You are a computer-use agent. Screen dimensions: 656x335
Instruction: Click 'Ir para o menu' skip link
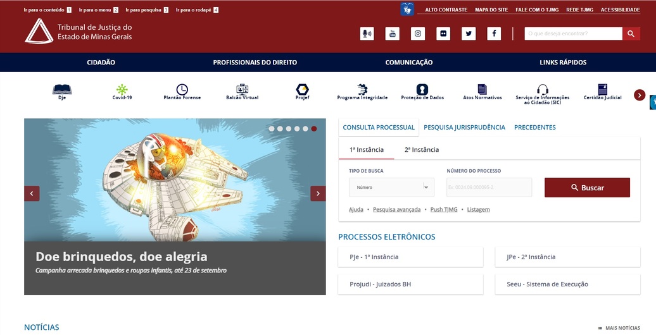click(x=98, y=10)
